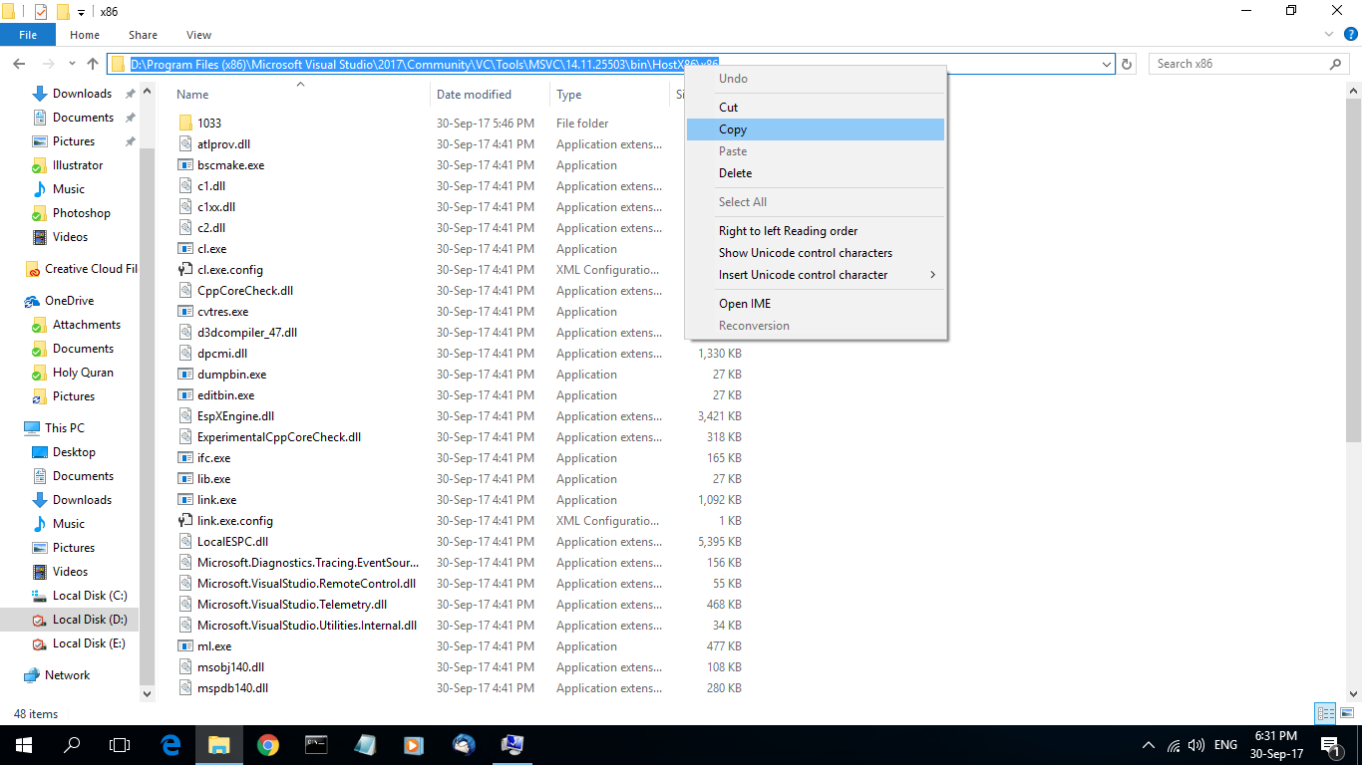Open Mozilla Thunderbird from the taskbar
The image size is (1362, 765).
(x=463, y=744)
